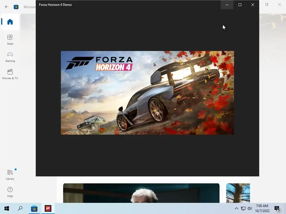Open the Apps section in Store sidebar
Image resolution: width=286 pixels, height=214 pixels.
[10, 40]
